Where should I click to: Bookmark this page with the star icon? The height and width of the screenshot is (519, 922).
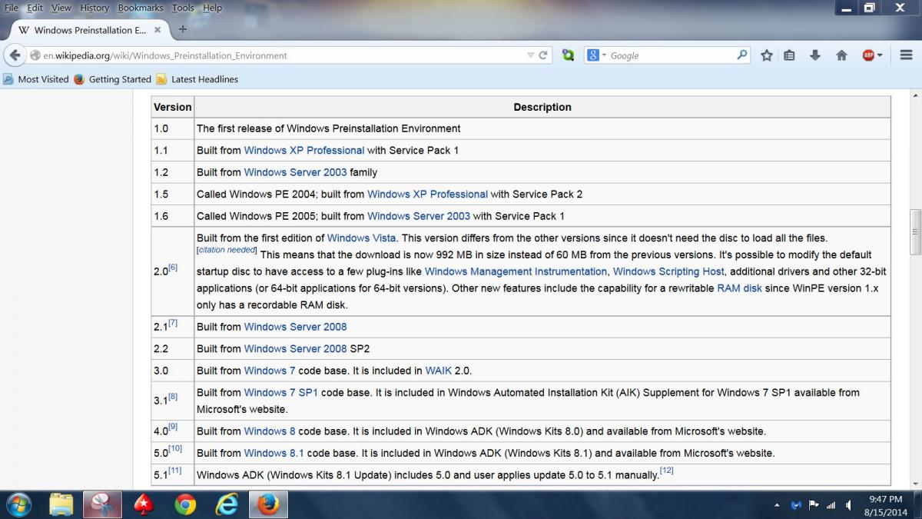pos(766,55)
